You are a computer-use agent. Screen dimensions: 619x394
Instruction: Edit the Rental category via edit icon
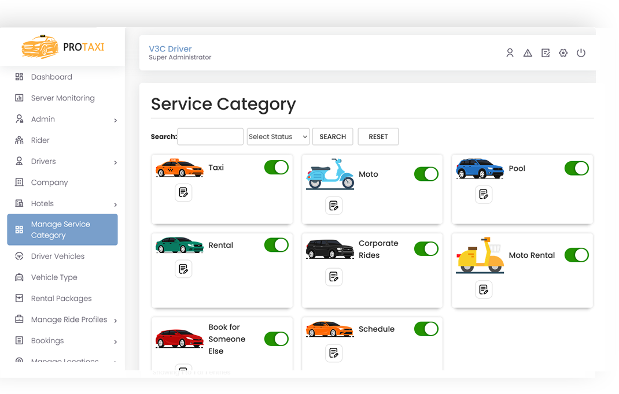click(183, 269)
